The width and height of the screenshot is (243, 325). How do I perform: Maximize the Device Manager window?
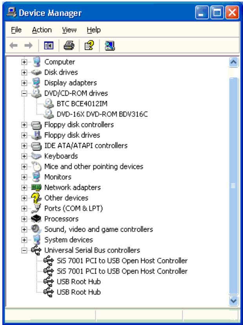[217, 13]
